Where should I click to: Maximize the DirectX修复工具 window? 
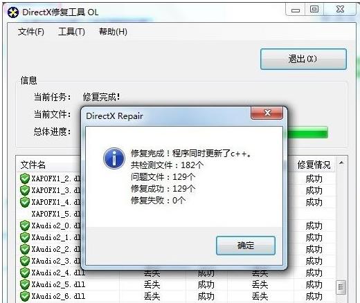coord(314,10)
